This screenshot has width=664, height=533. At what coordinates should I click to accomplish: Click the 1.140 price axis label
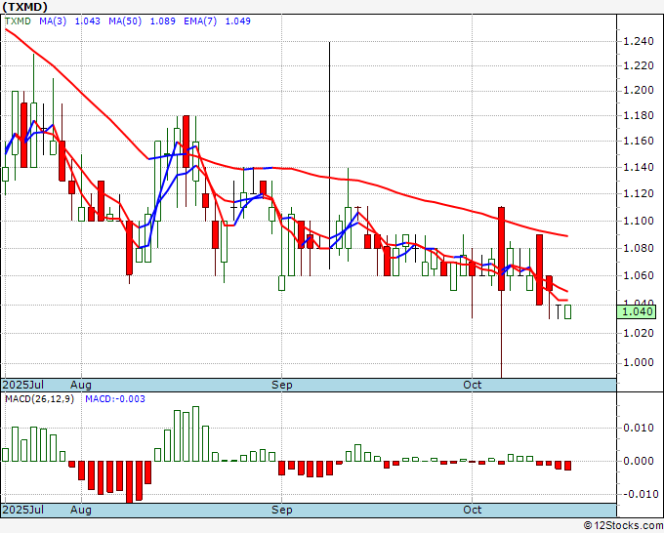click(639, 167)
